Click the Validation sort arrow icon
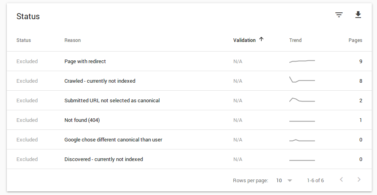Image resolution: width=377 pixels, height=195 pixels. click(261, 39)
